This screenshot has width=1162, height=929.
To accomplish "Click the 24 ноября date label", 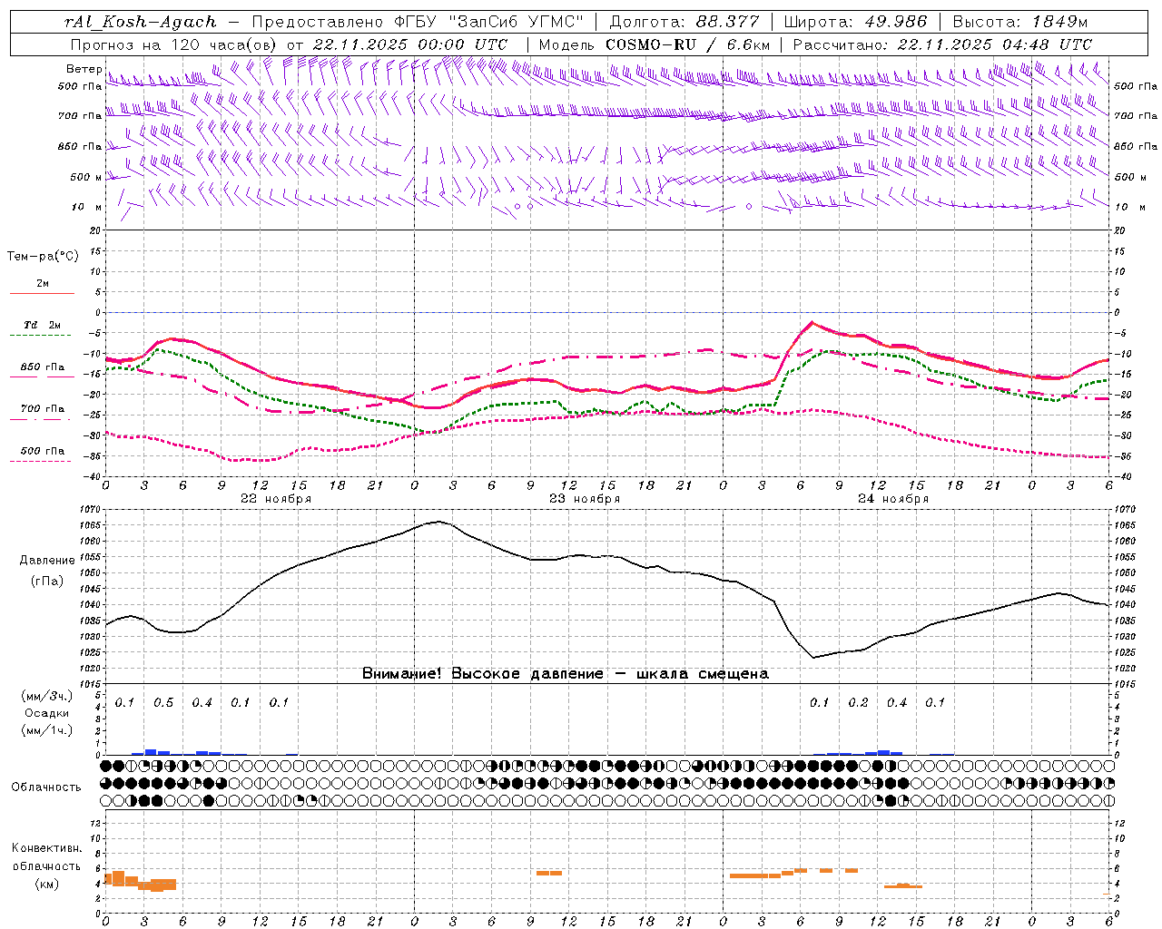I will [x=893, y=498].
